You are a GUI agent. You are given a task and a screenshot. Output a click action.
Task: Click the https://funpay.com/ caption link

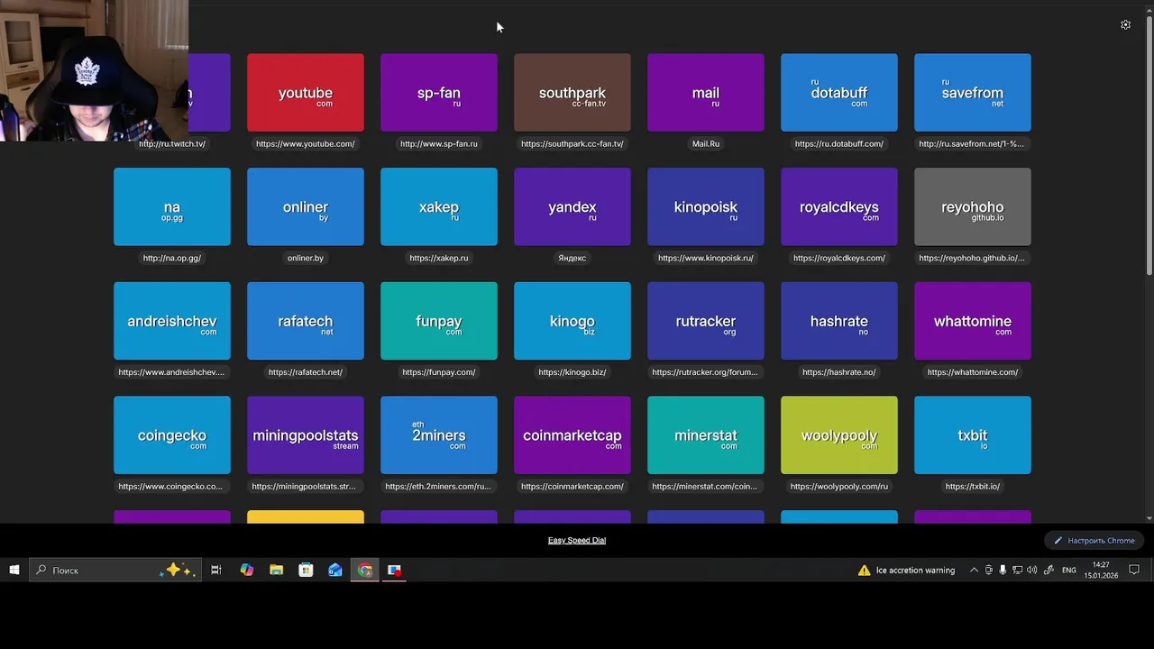(439, 372)
